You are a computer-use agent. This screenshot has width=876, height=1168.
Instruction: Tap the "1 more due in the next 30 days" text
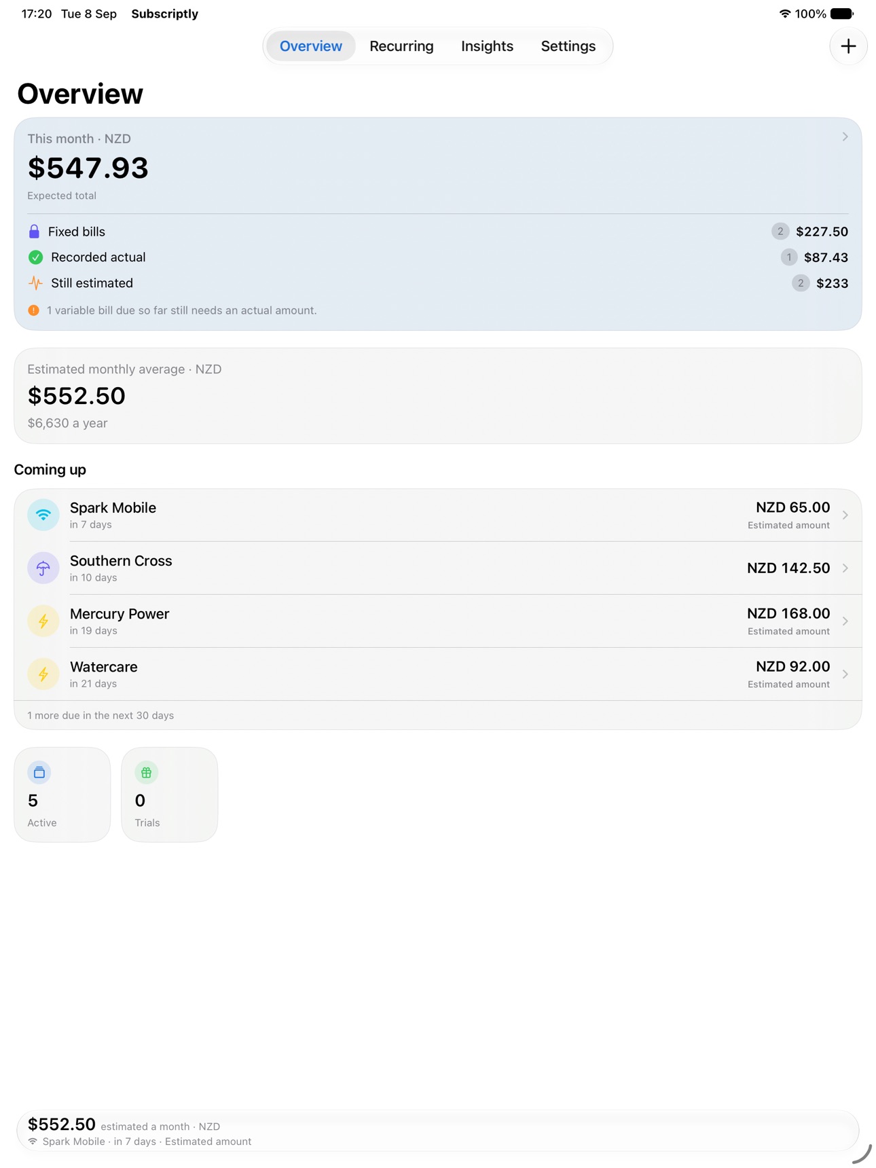pos(101,716)
